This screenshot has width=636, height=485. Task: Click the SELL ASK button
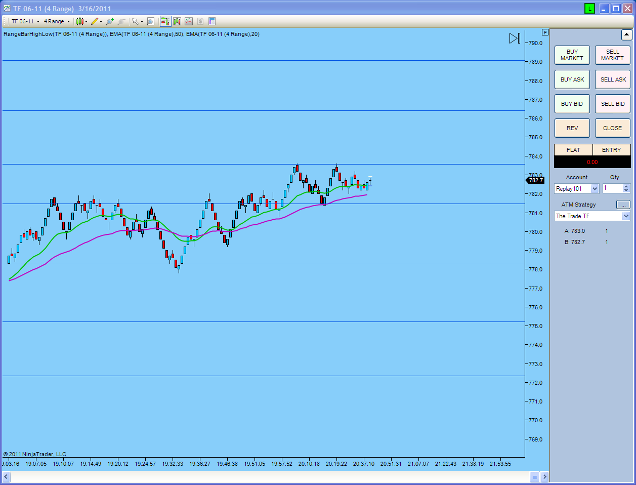[x=613, y=79]
